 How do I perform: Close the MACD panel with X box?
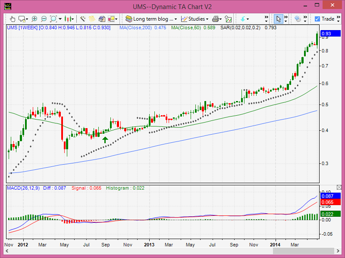[x=339, y=187]
